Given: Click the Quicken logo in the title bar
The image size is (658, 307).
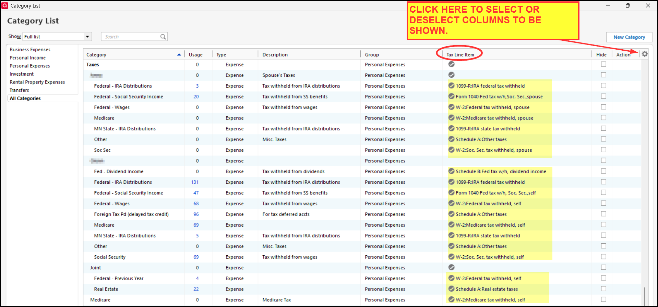Looking at the screenshot, I should point(5,5).
